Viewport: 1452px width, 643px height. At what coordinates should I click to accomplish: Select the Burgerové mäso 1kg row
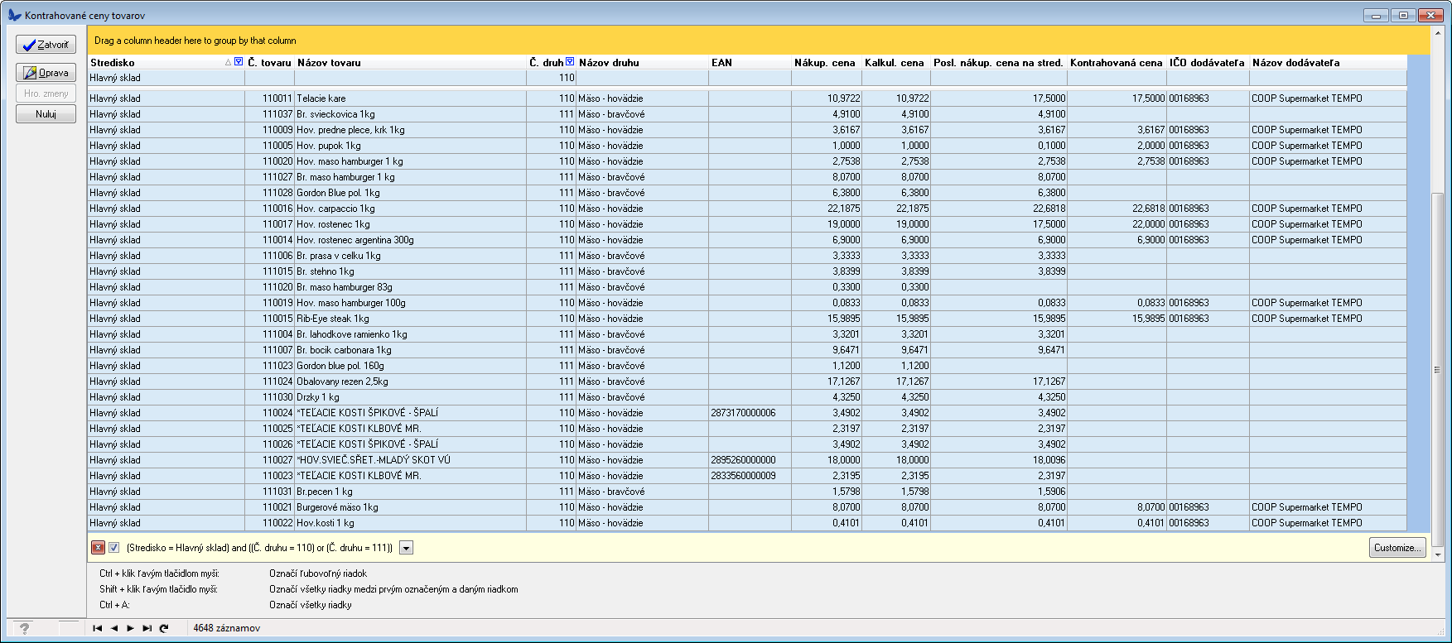747,507
